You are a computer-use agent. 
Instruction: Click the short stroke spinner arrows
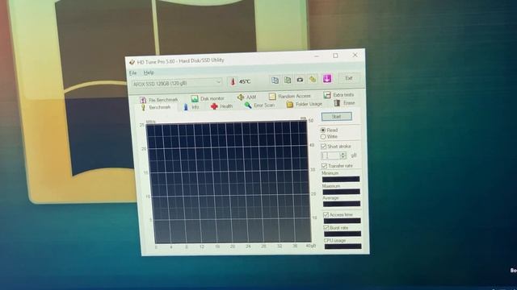pos(343,155)
